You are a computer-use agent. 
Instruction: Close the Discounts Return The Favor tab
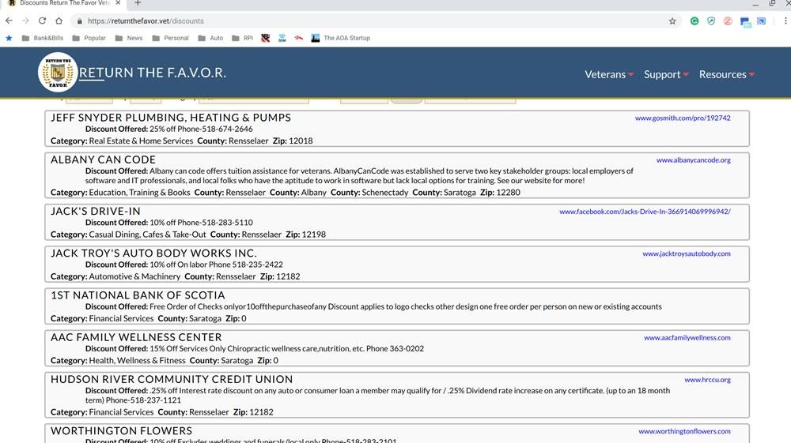coord(118,3)
